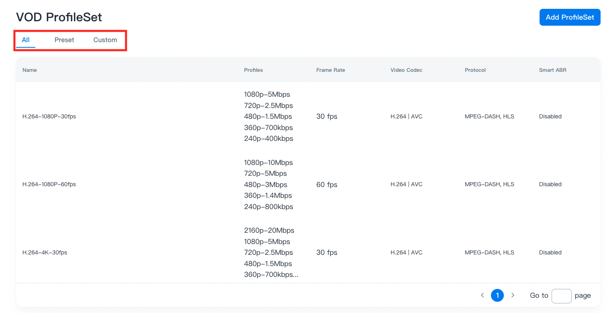Image resolution: width=607 pixels, height=313 pixels.
Task: Open the H.264-4K-30fps profile set
Action: (45, 253)
